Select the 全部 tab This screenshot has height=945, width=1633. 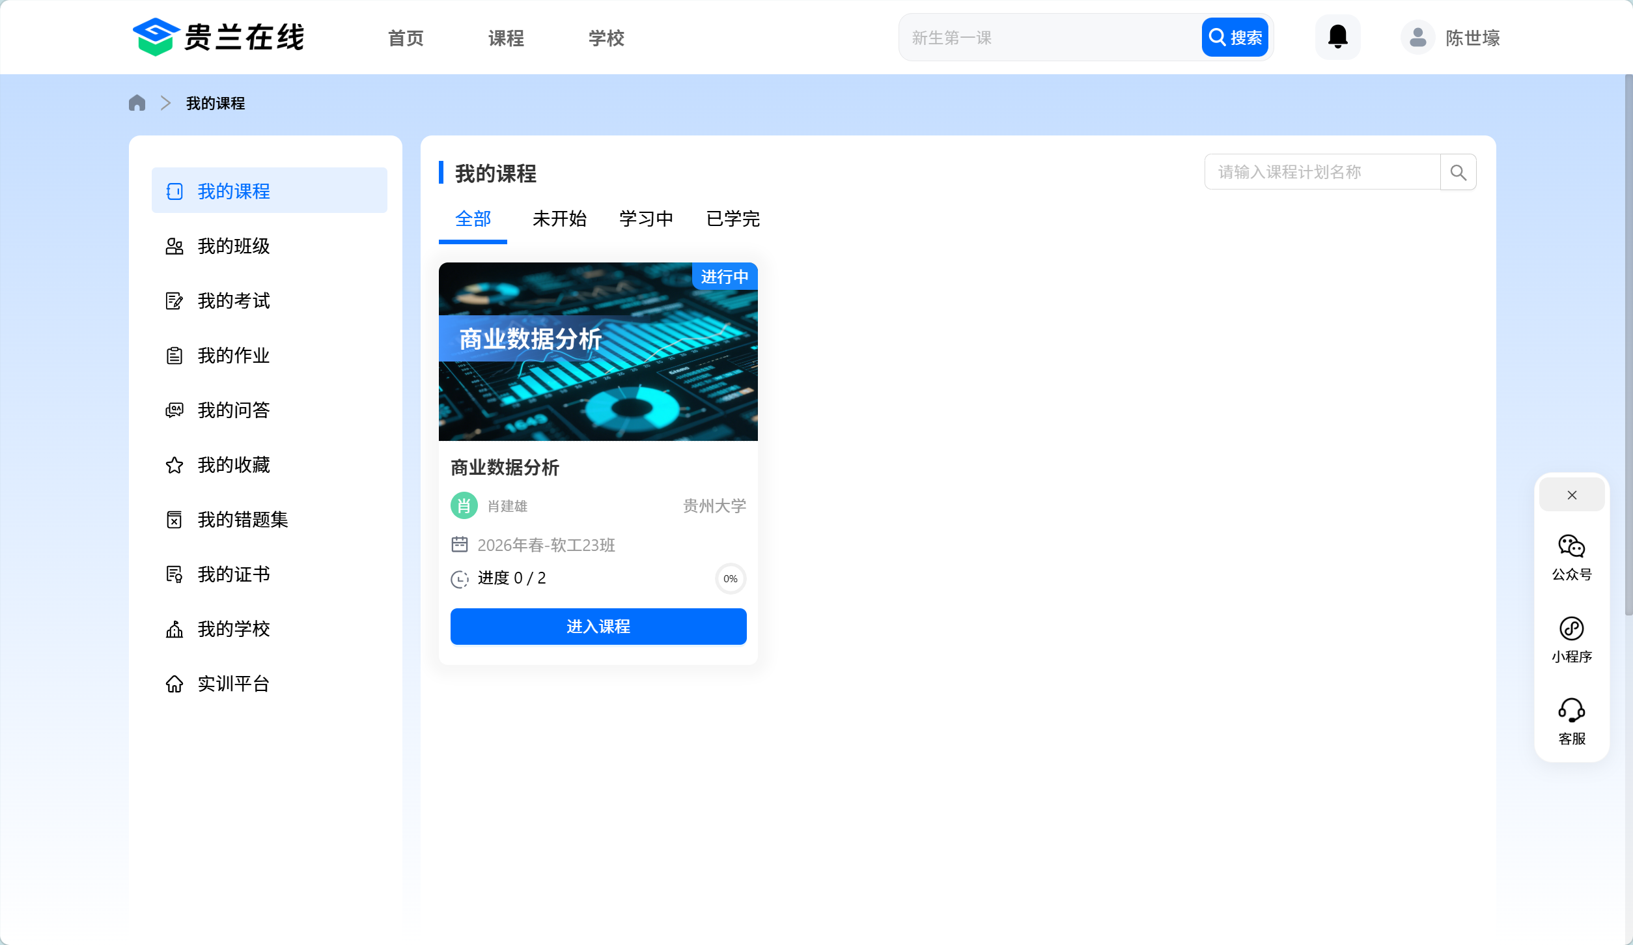pos(473,219)
